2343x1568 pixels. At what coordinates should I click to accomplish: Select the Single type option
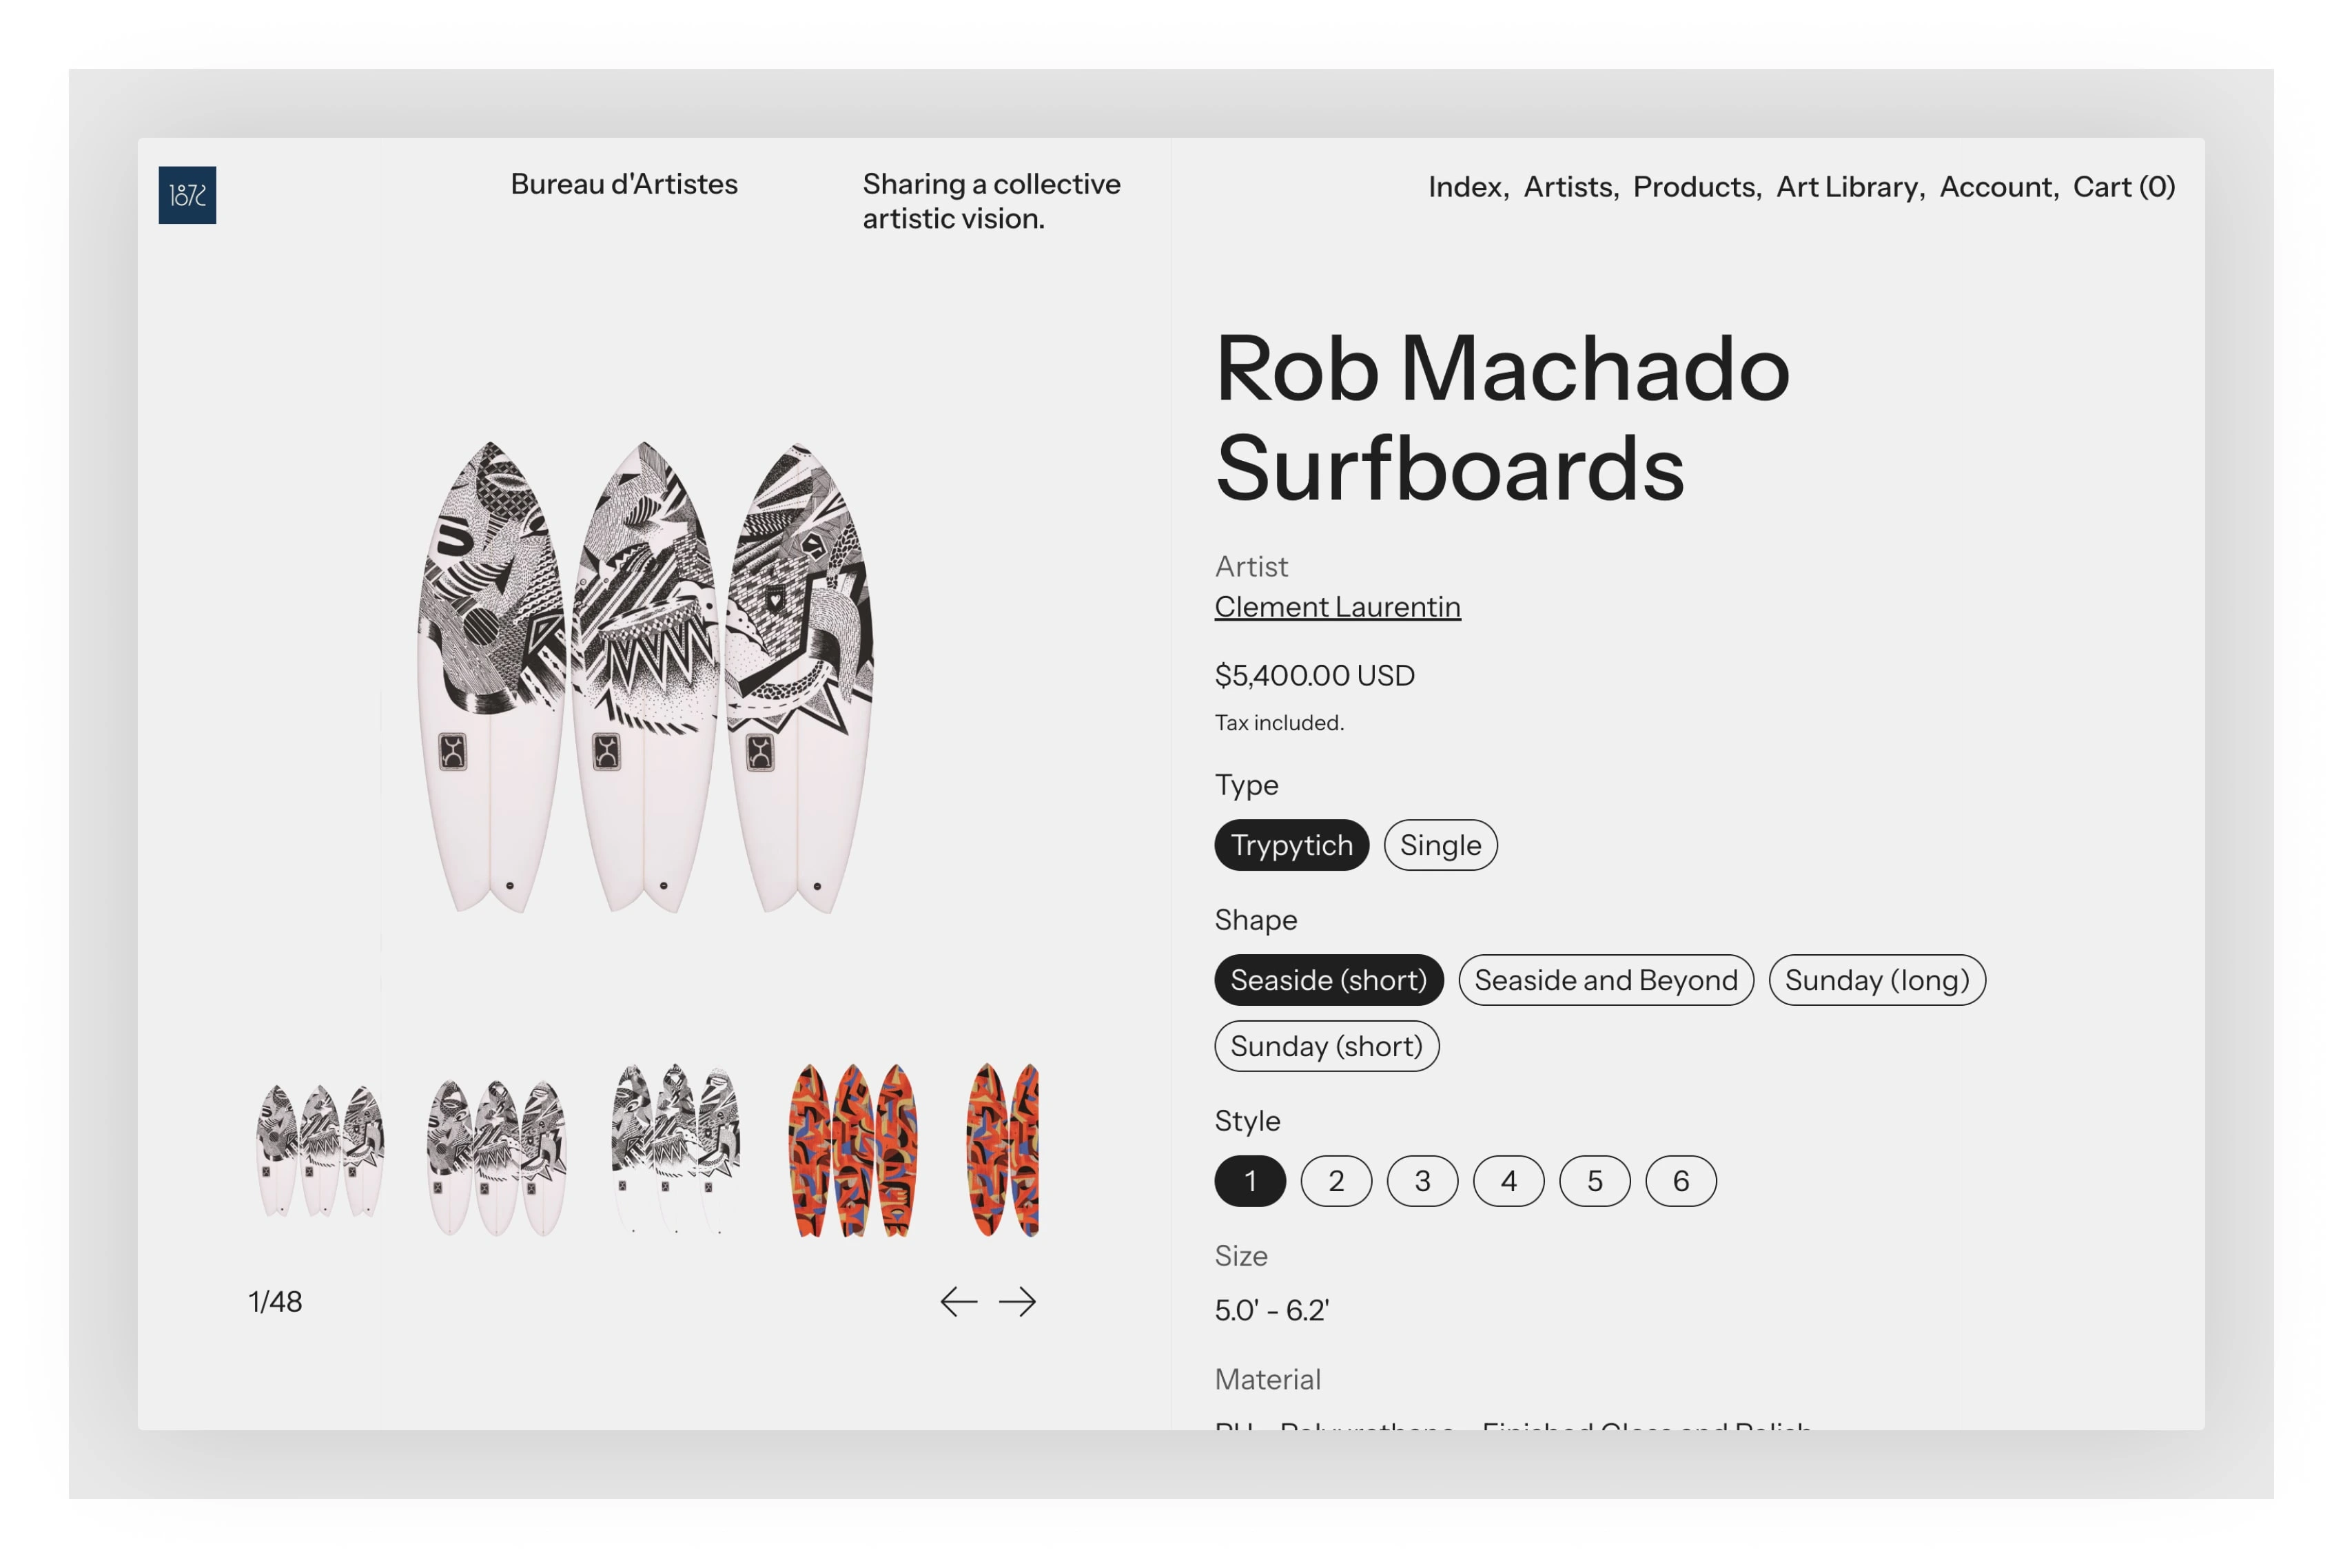coord(1440,845)
